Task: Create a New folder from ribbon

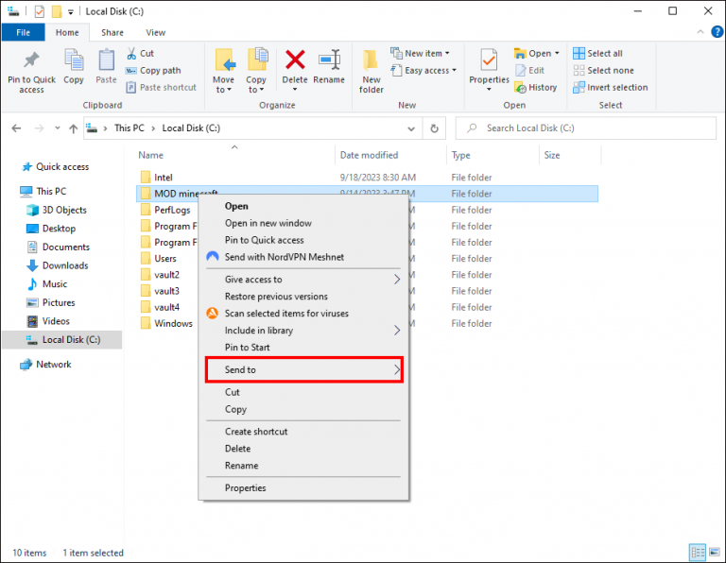Action: coord(372,71)
